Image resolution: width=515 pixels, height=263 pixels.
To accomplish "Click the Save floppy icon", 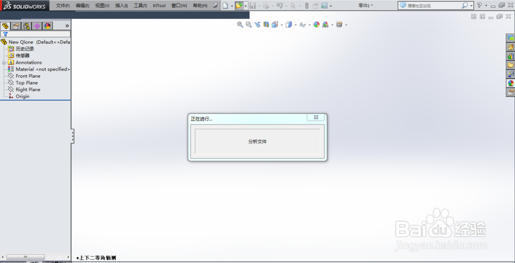I will coord(252,6).
